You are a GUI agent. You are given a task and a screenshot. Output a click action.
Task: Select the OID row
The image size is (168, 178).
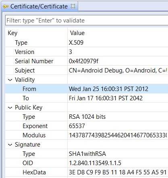pos(87,163)
